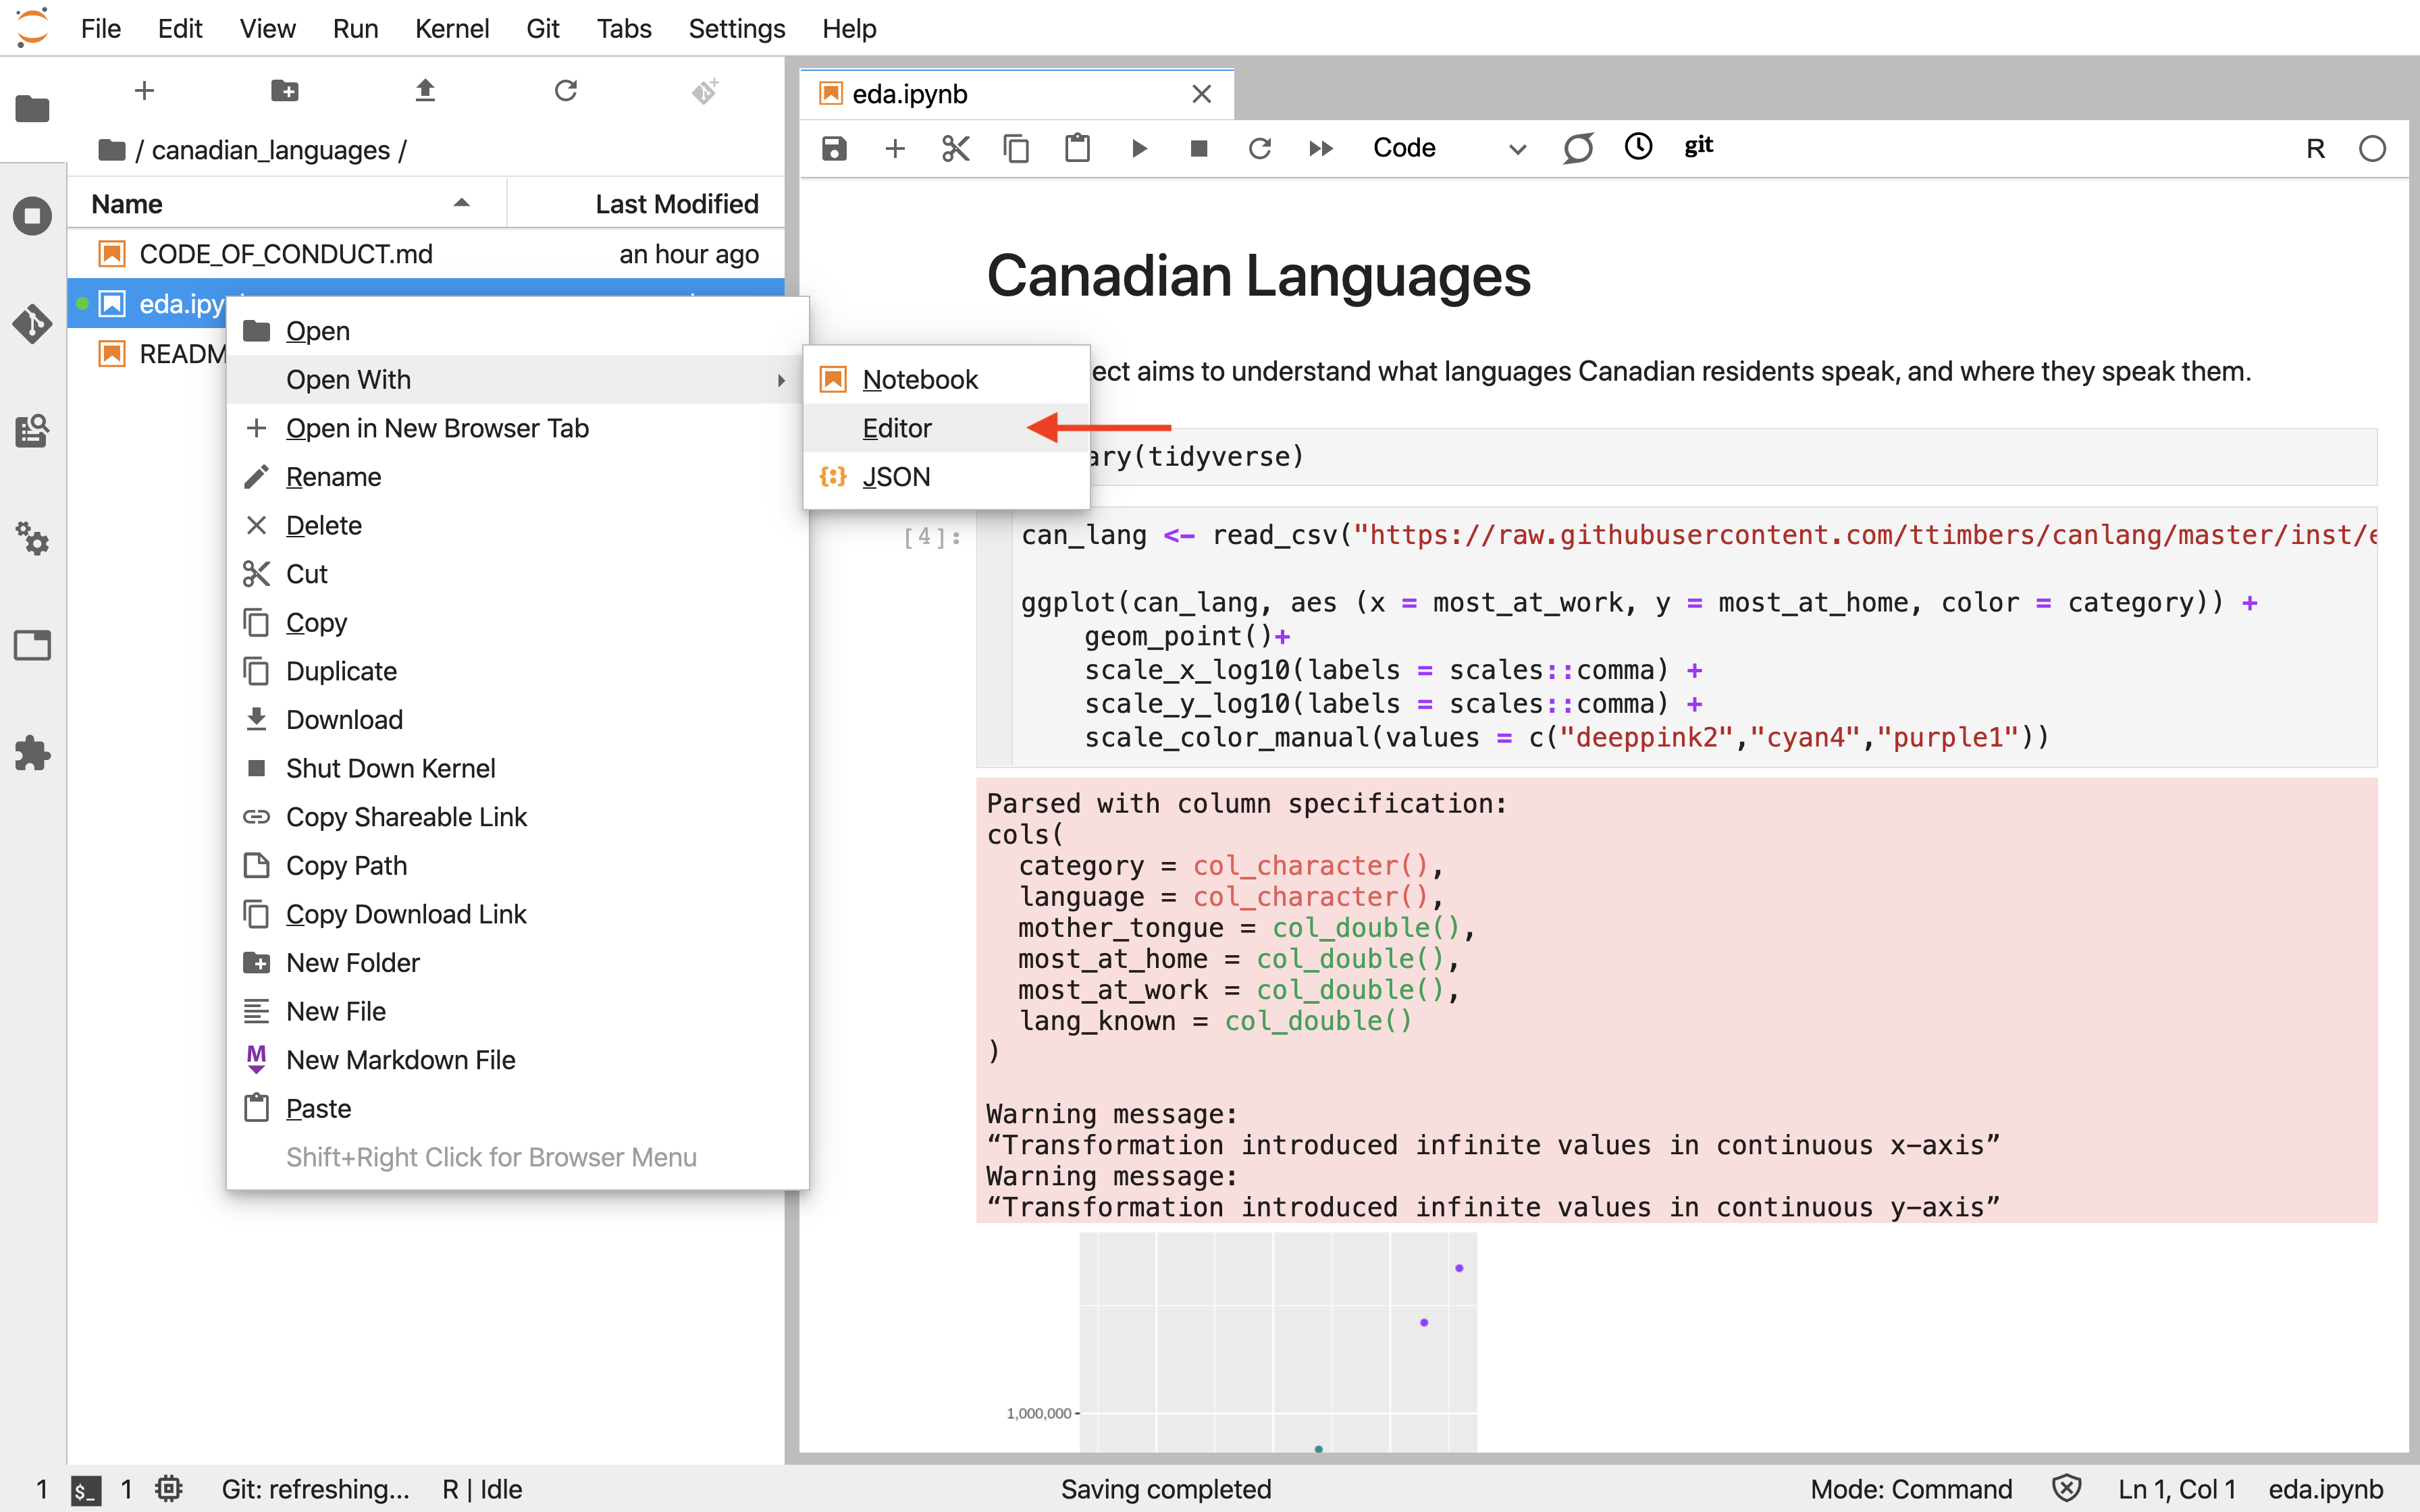Open the Kernel menu
This screenshot has height=1512, width=2420.
click(x=452, y=28)
